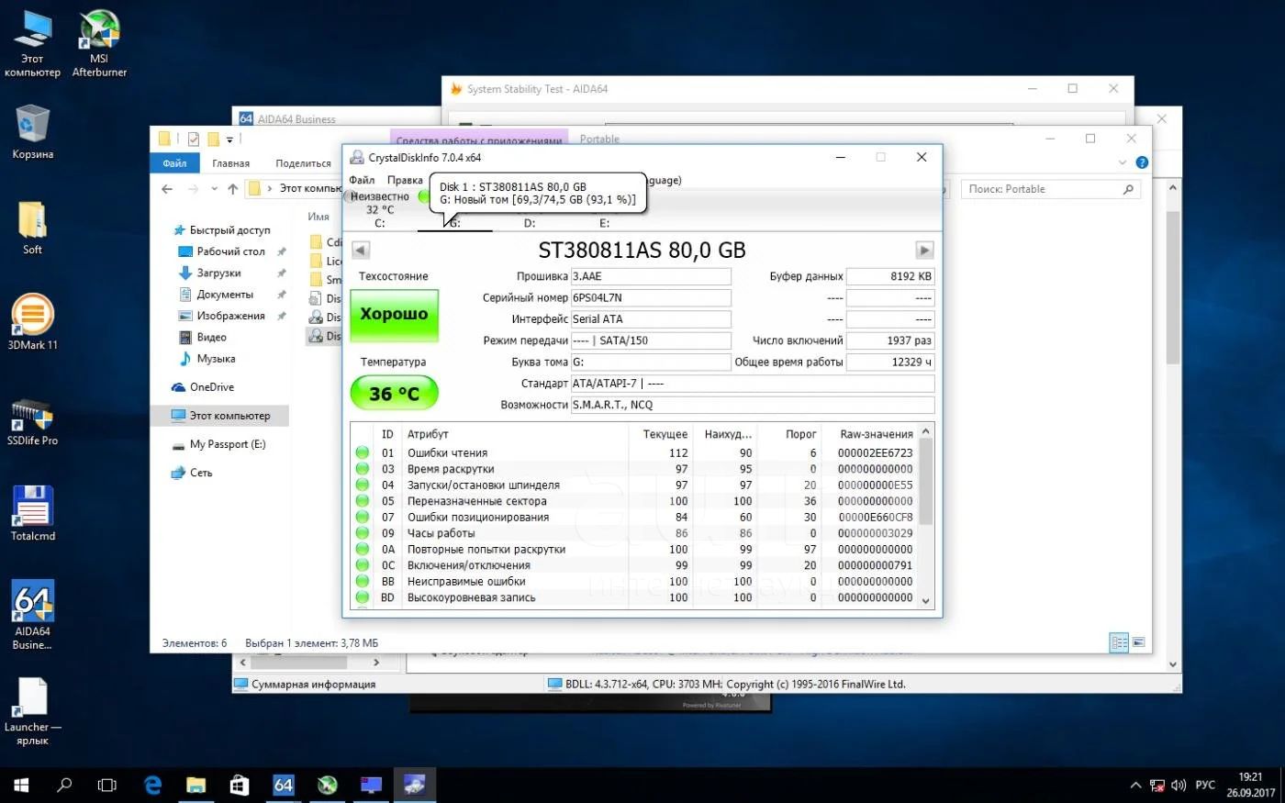Select Ошибки позиционирования attribute row
This screenshot has height=803, width=1285.
point(634,517)
